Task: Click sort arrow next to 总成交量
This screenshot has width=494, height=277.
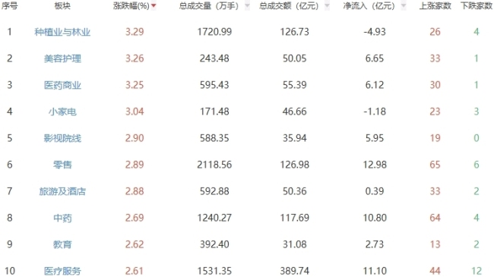Action: (247, 5)
